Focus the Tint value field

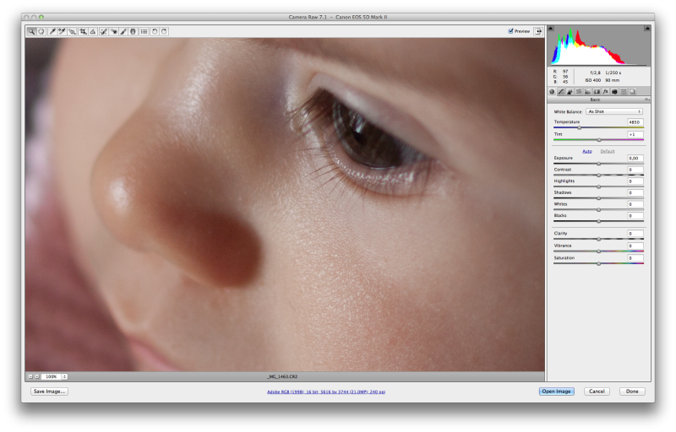point(635,134)
